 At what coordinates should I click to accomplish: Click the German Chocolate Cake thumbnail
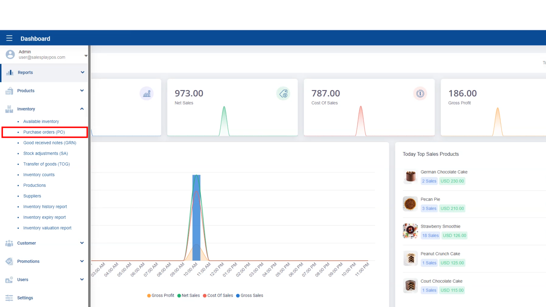pos(410,177)
